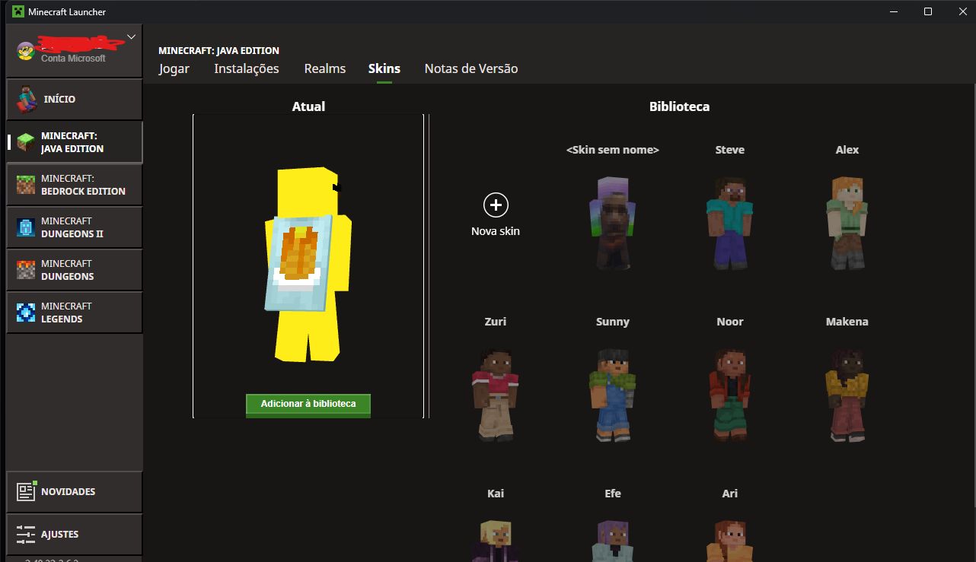Open the Início home icon
This screenshot has height=562, width=976.
coord(27,99)
